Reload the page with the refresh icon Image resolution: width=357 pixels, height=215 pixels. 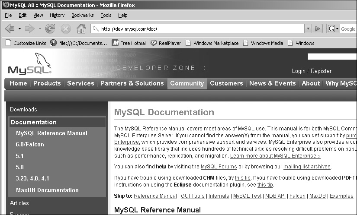tap(50, 28)
